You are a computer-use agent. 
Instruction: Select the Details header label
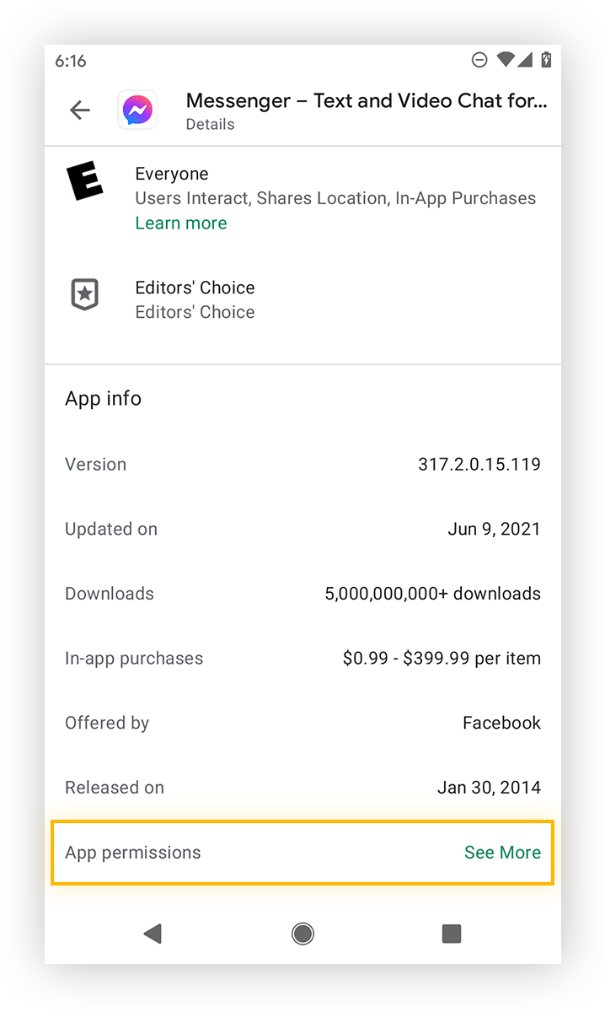(x=210, y=124)
